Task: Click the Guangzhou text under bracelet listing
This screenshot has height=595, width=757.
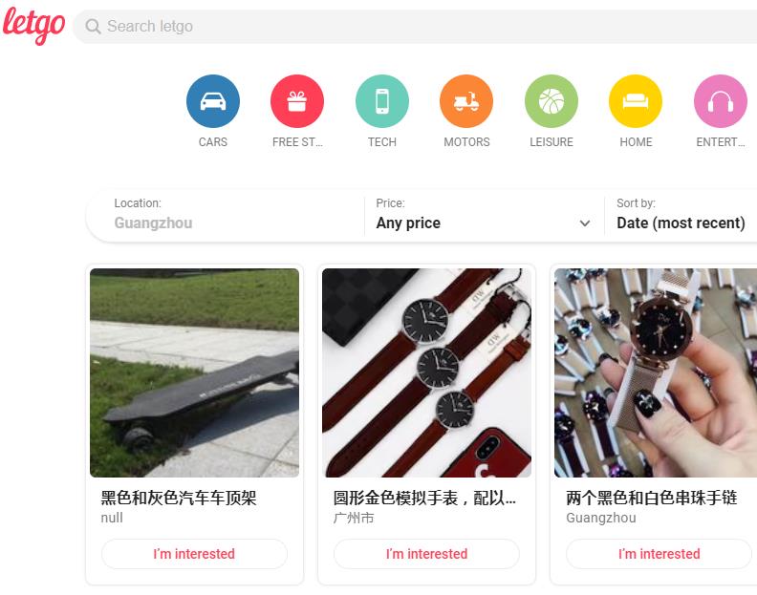Action: 601,518
